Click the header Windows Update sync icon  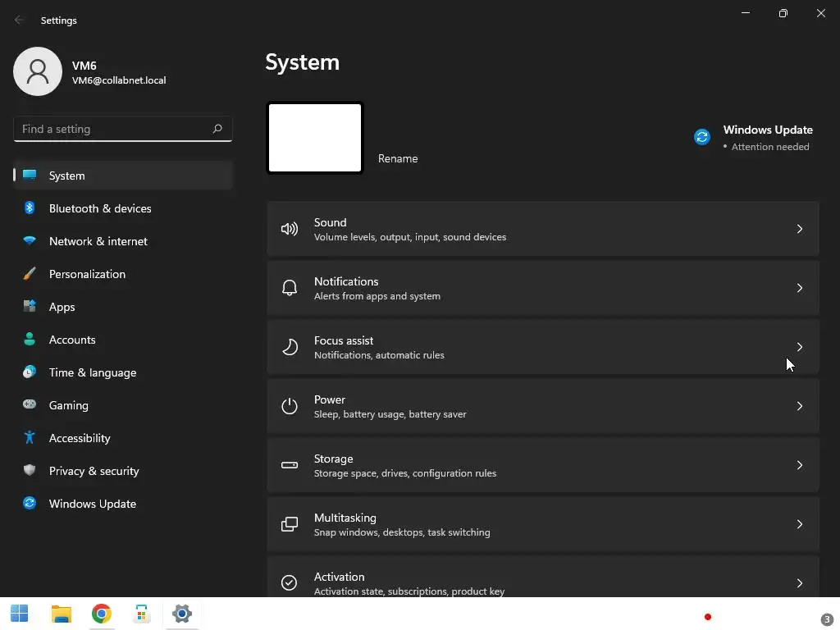point(702,137)
